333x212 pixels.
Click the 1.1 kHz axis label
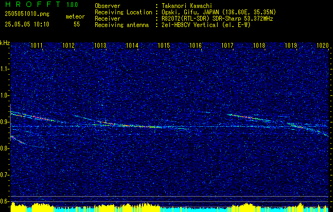[4, 69]
